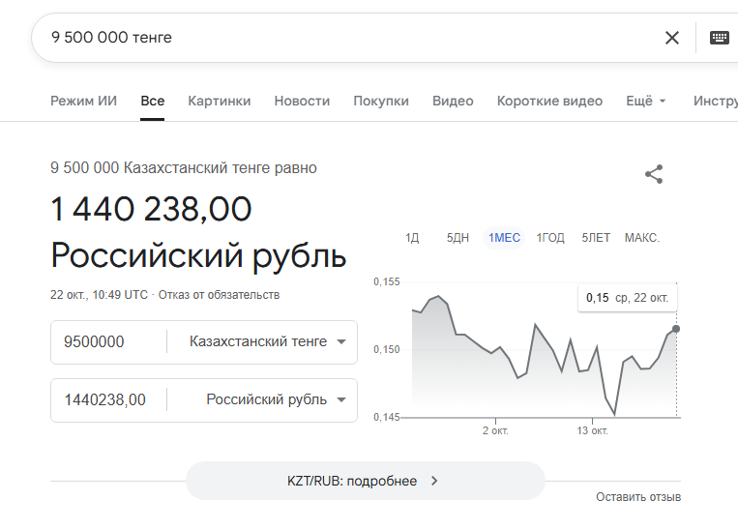The width and height of the screenshot is (738, 530).
Task: Switch to the Картинки tab
Action: coord(220,101)
